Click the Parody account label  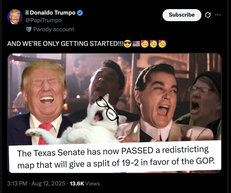54,29
